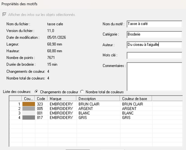Click the white swatch for code 001

tap(29, 113)
